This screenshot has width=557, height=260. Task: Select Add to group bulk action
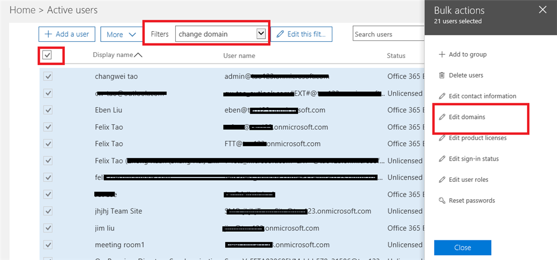tap(467, 54)
